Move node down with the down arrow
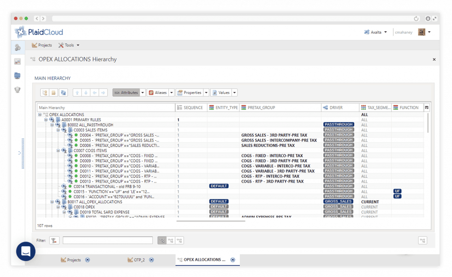The image size is (452, 277). pos(86,92)
